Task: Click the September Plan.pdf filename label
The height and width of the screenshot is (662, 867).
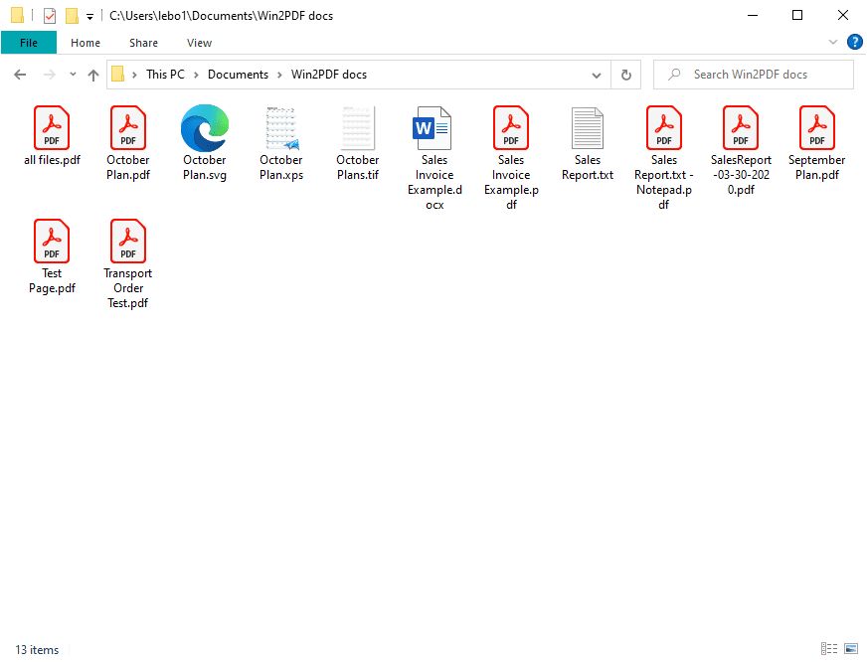Action: (x=816, y=167)
